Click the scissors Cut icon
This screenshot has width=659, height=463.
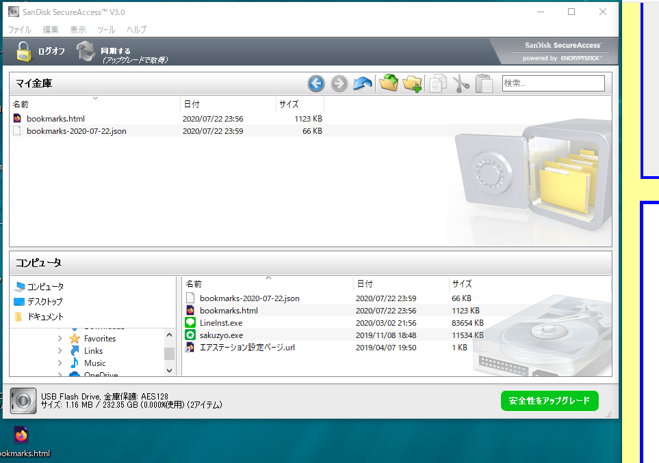click(461, 83)
